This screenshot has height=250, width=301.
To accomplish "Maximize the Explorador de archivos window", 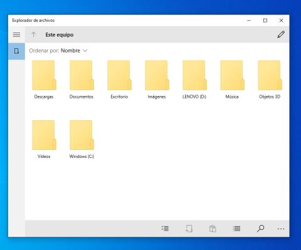I will point(265,21).
